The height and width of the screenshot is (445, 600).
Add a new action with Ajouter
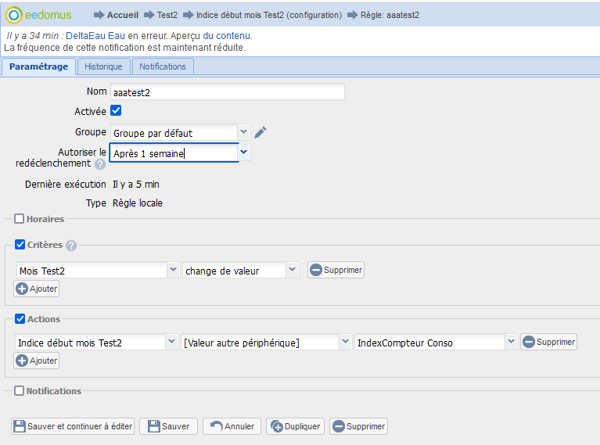coord(37,361)
